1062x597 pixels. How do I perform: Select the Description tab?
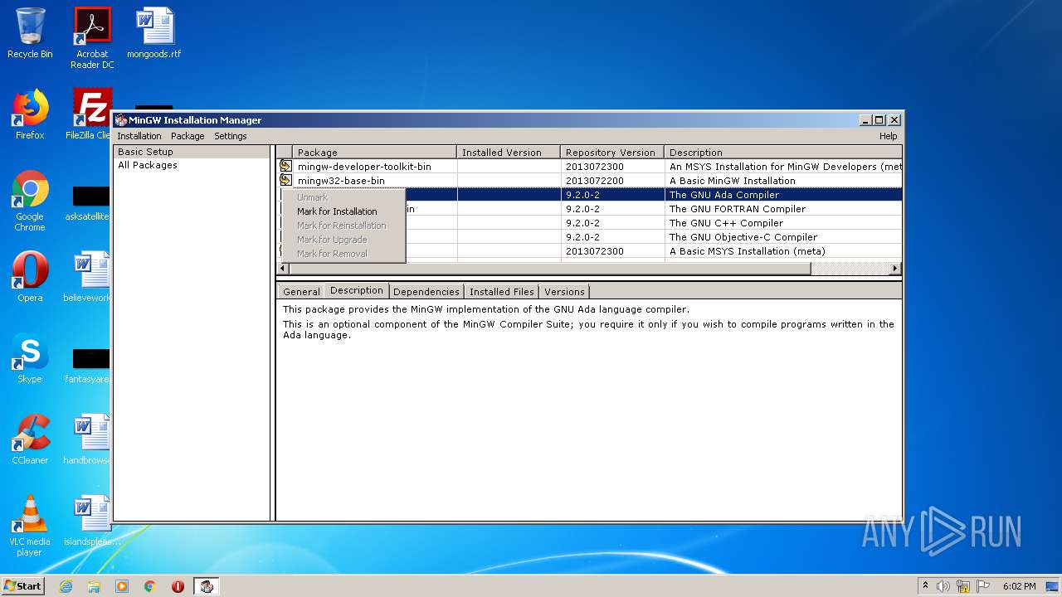click(356, 290)
